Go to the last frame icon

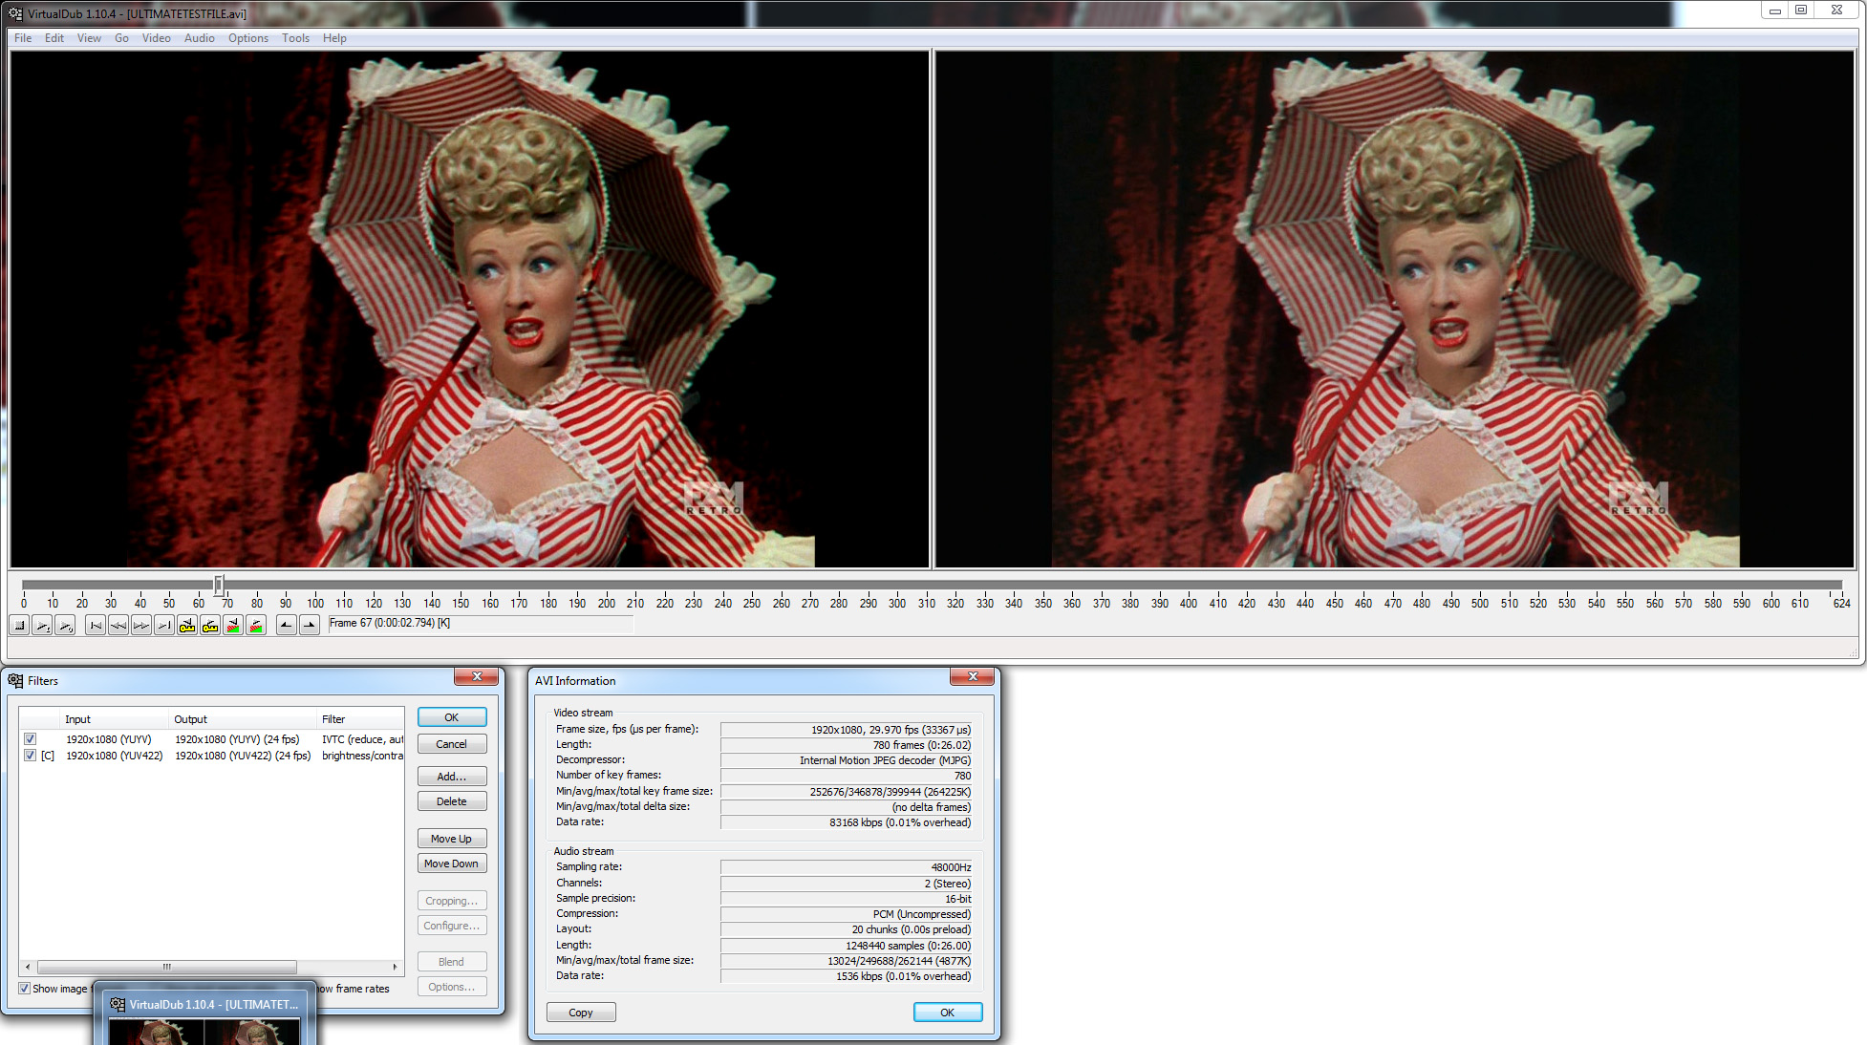point(164,625)
